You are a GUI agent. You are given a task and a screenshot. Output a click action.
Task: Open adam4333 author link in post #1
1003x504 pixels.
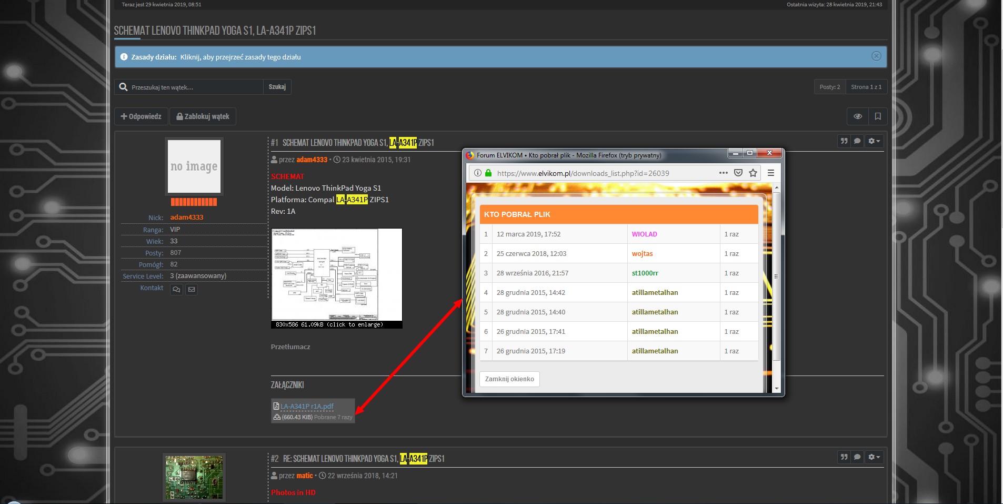[312, 160]
